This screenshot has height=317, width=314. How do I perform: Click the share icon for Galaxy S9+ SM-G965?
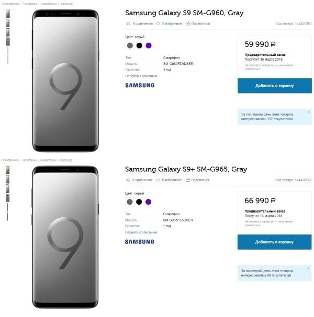pyautogui.click(x=188, y=180)
